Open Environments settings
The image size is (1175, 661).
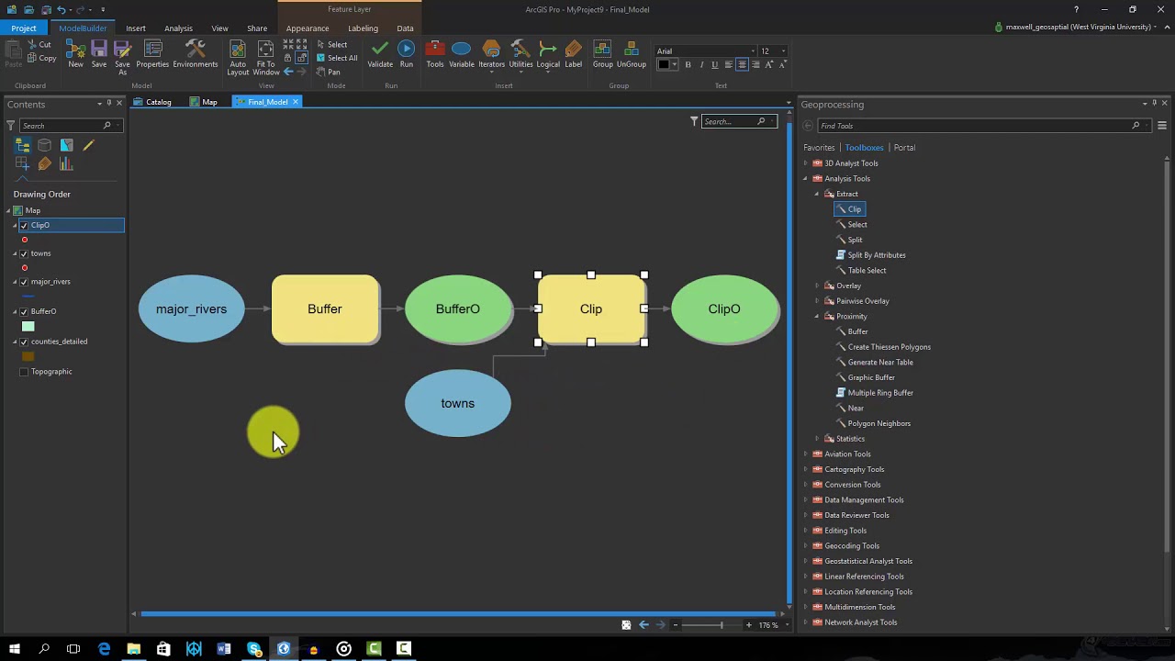coord(195,54)
